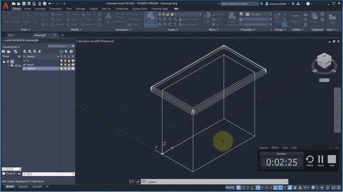
Task: Open the Manage ribbon tab
Action: pos(80,9)
